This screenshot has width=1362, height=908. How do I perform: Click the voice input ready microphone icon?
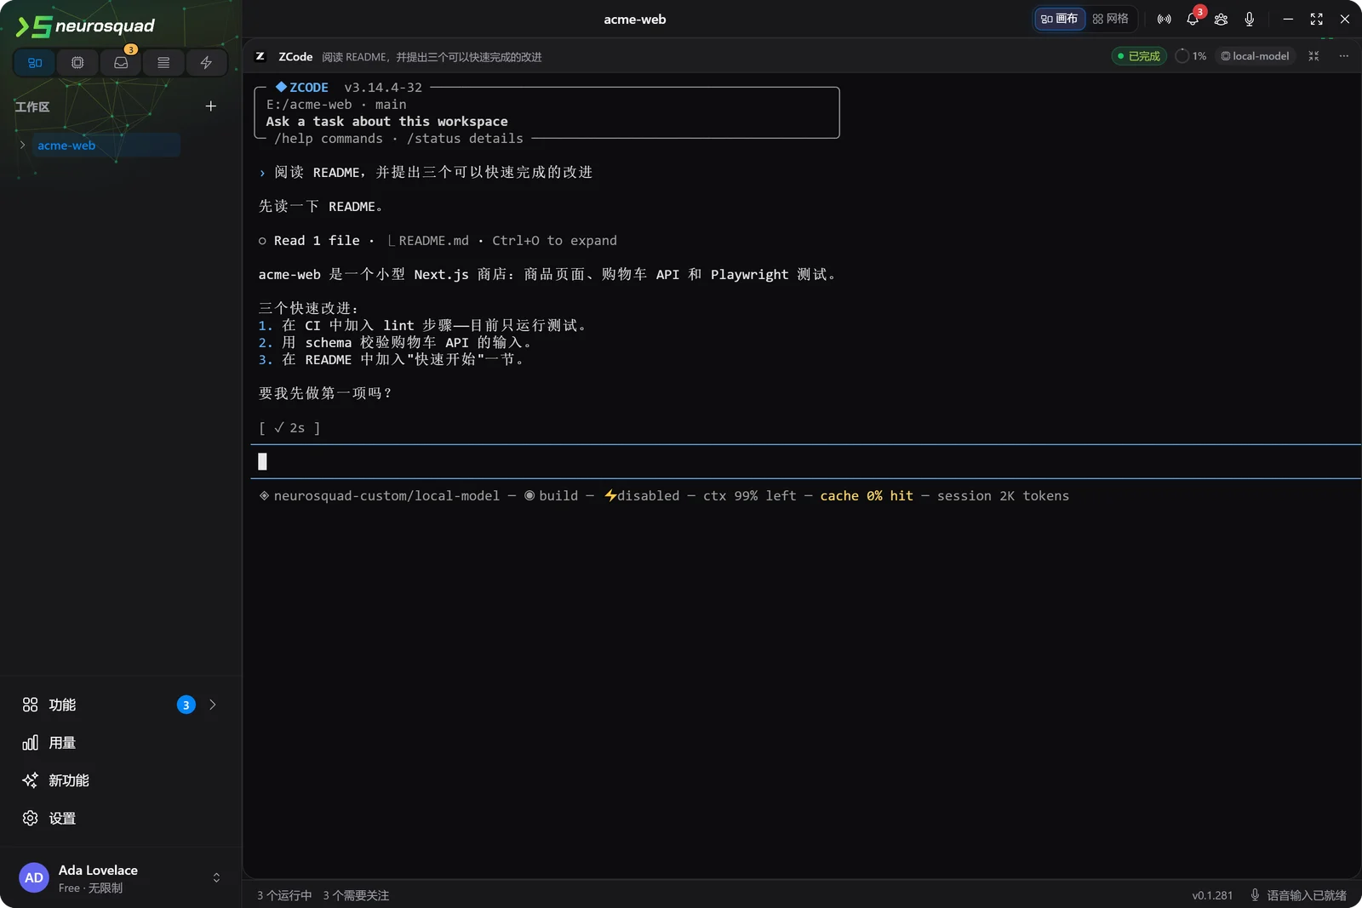point(1255,894)
